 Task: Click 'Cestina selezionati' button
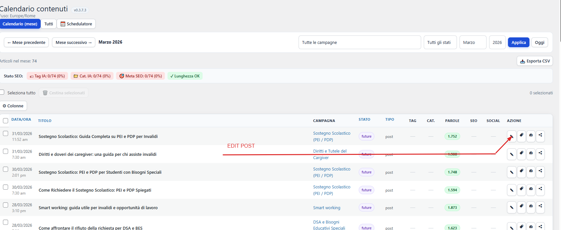64,93
